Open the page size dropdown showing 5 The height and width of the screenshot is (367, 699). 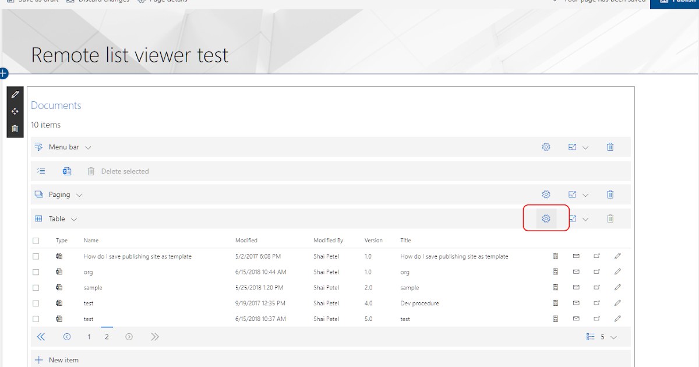click(x=606, y=337)
